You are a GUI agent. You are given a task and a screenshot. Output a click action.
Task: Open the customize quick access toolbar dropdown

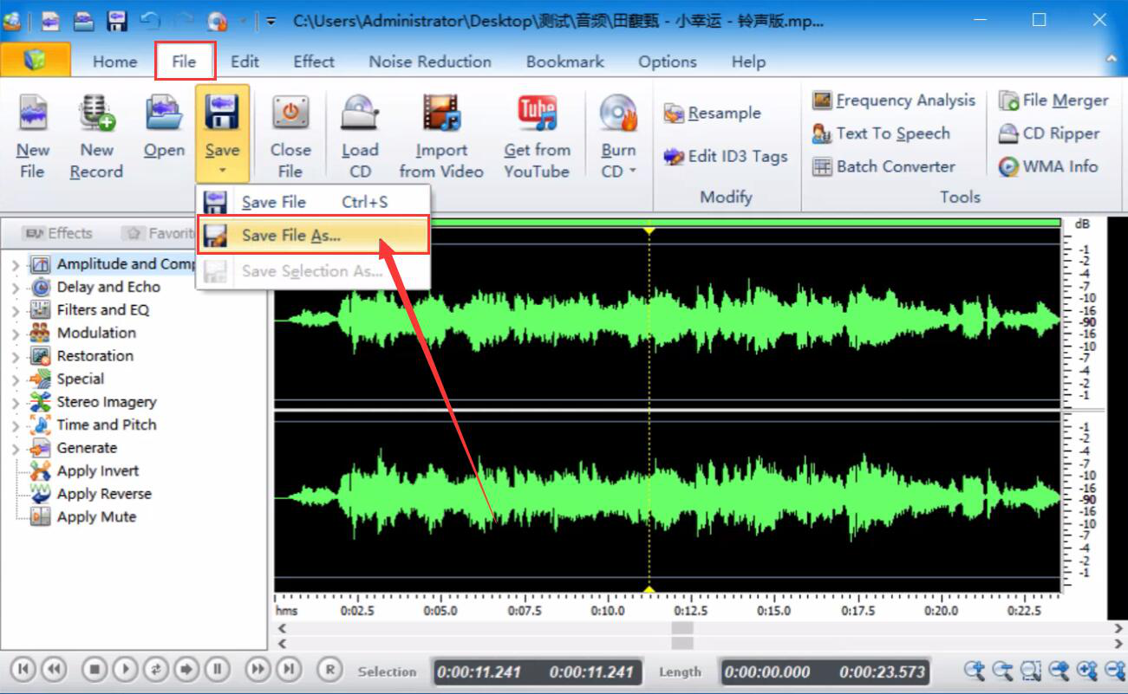(x=271, y=21)
